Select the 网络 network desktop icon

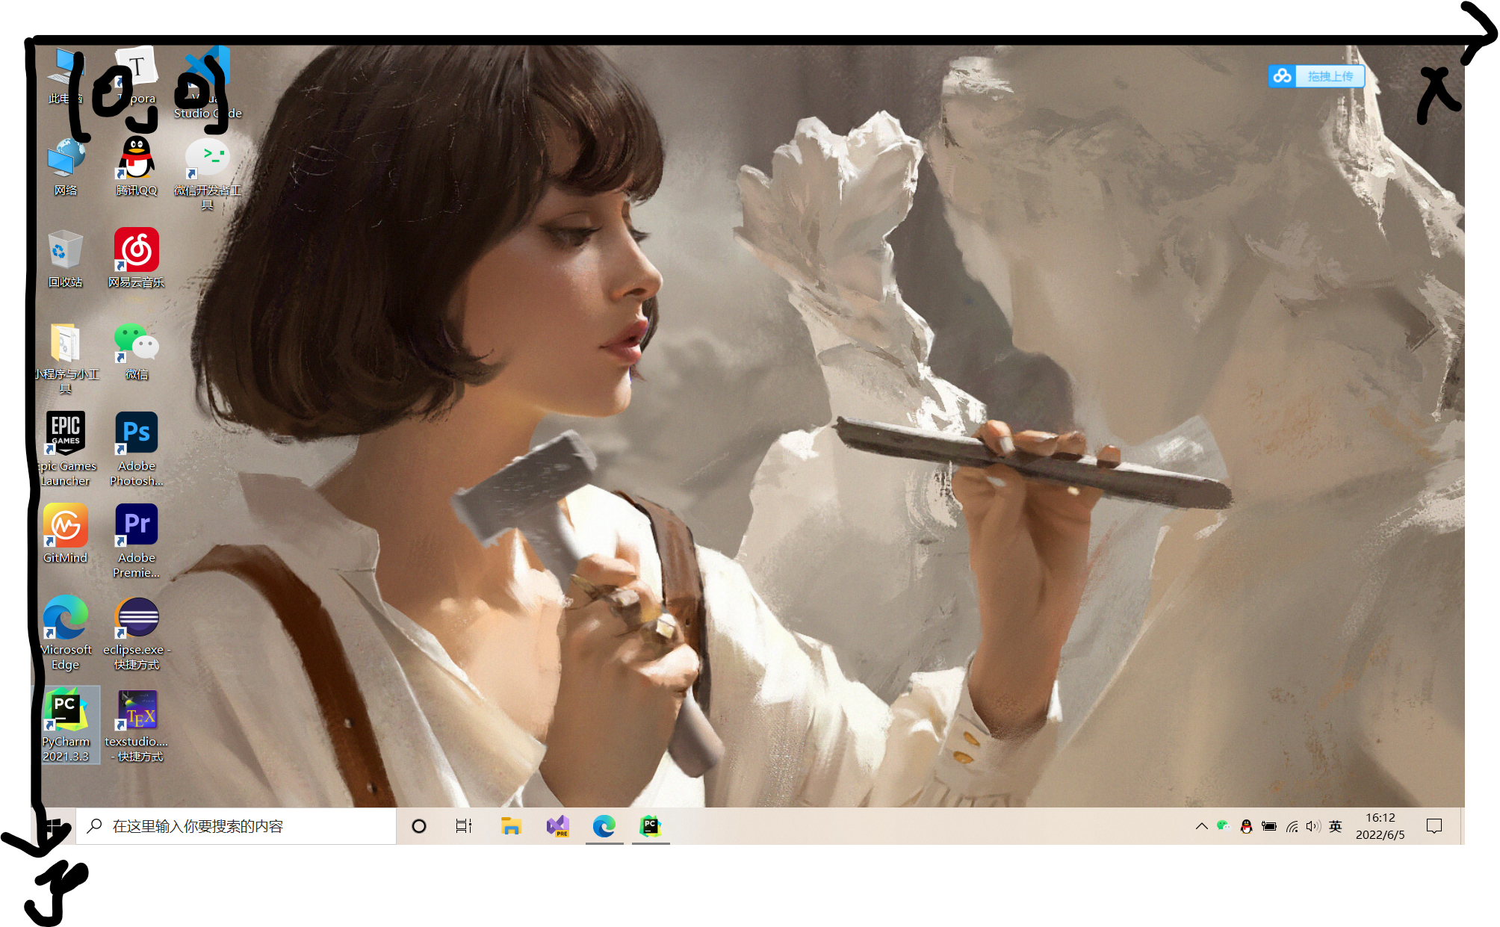66,167
